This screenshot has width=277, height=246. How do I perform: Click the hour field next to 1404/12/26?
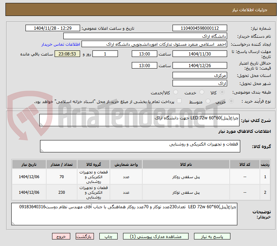point(145,66)
